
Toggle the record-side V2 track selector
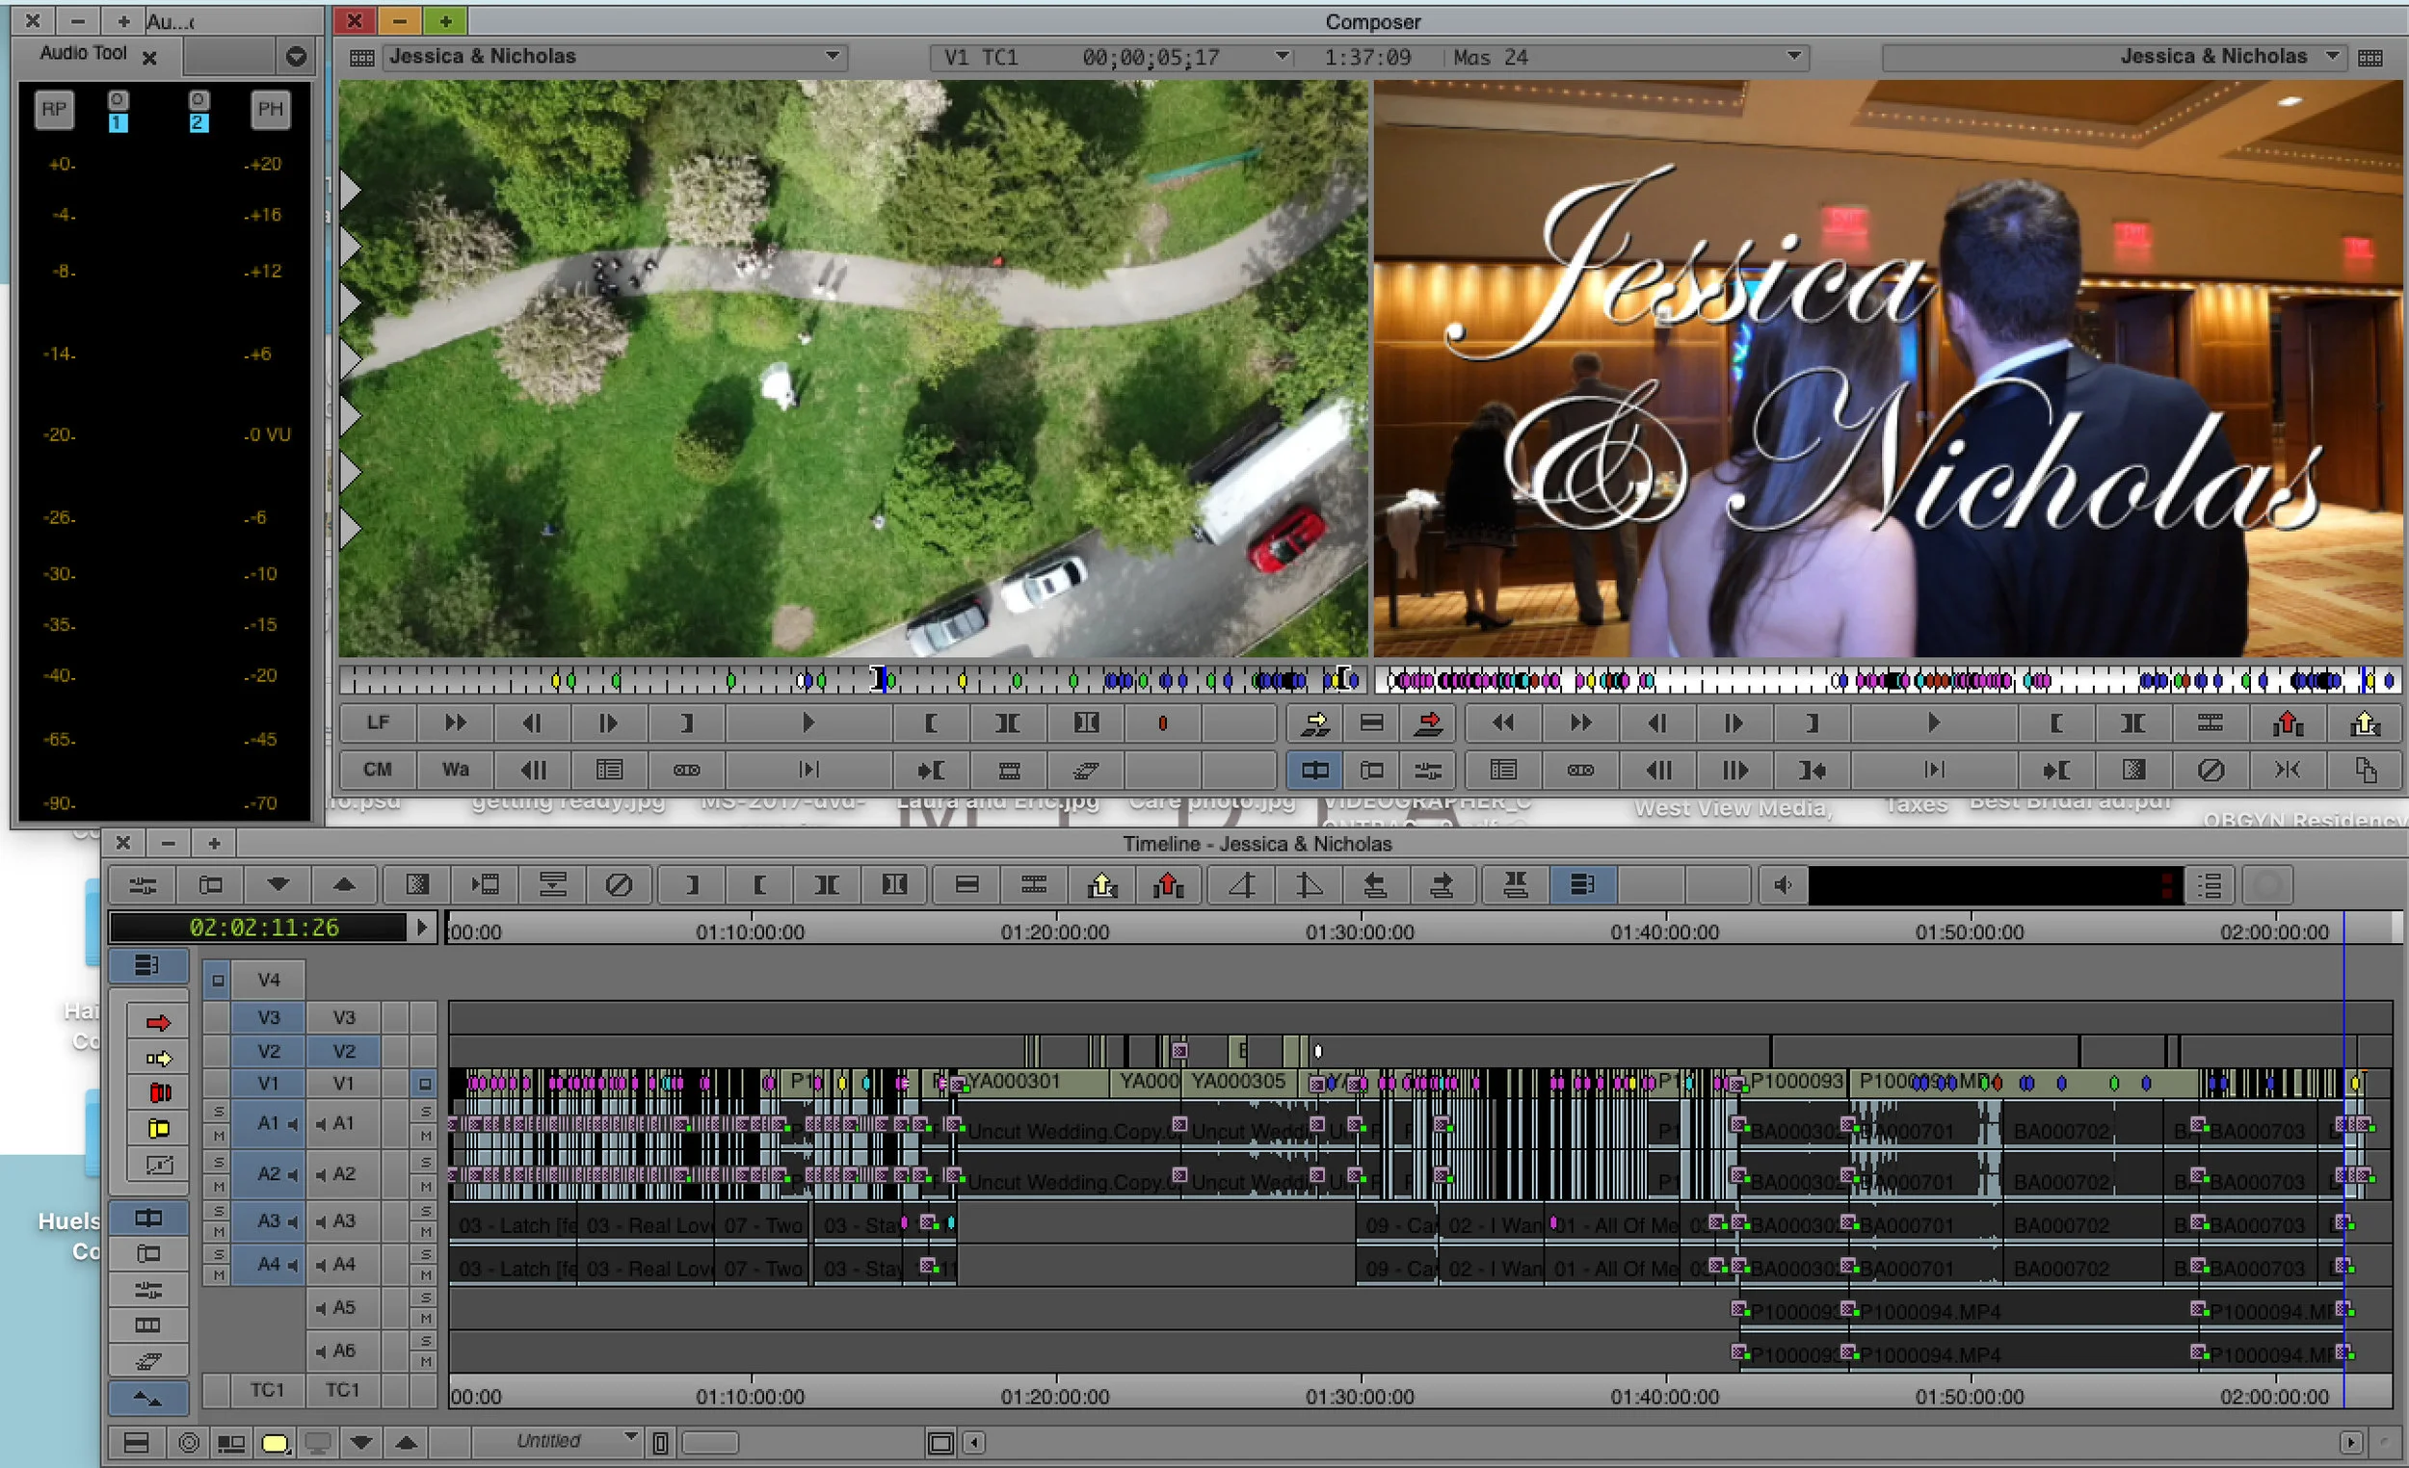coord(343,1051)
